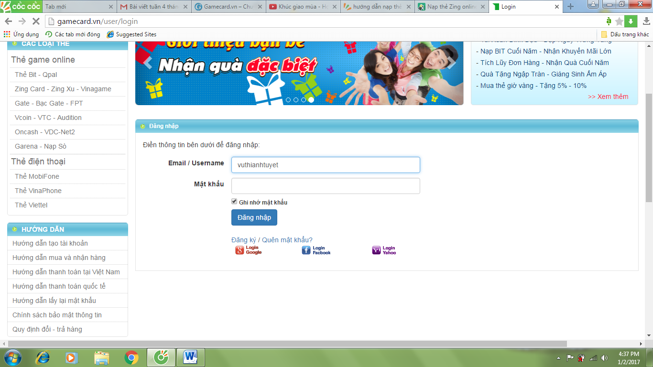The width and height of the screenshot is (653, 367).
Task: Switch to the Nạp thẻ Zing online tab
Action: click(x=452, y=7)
